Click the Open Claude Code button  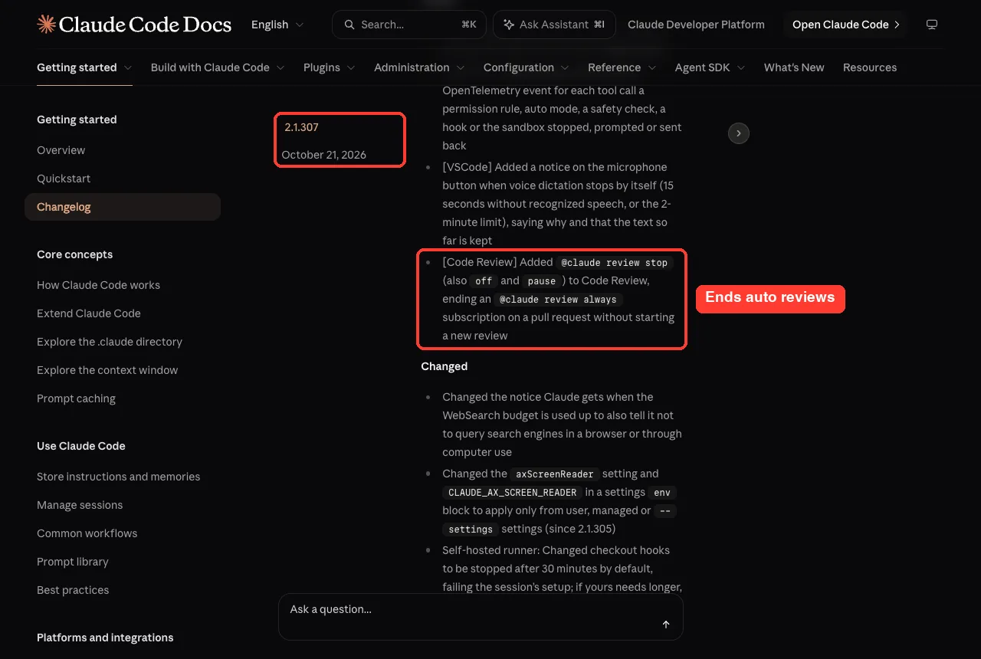click(845, 25)
